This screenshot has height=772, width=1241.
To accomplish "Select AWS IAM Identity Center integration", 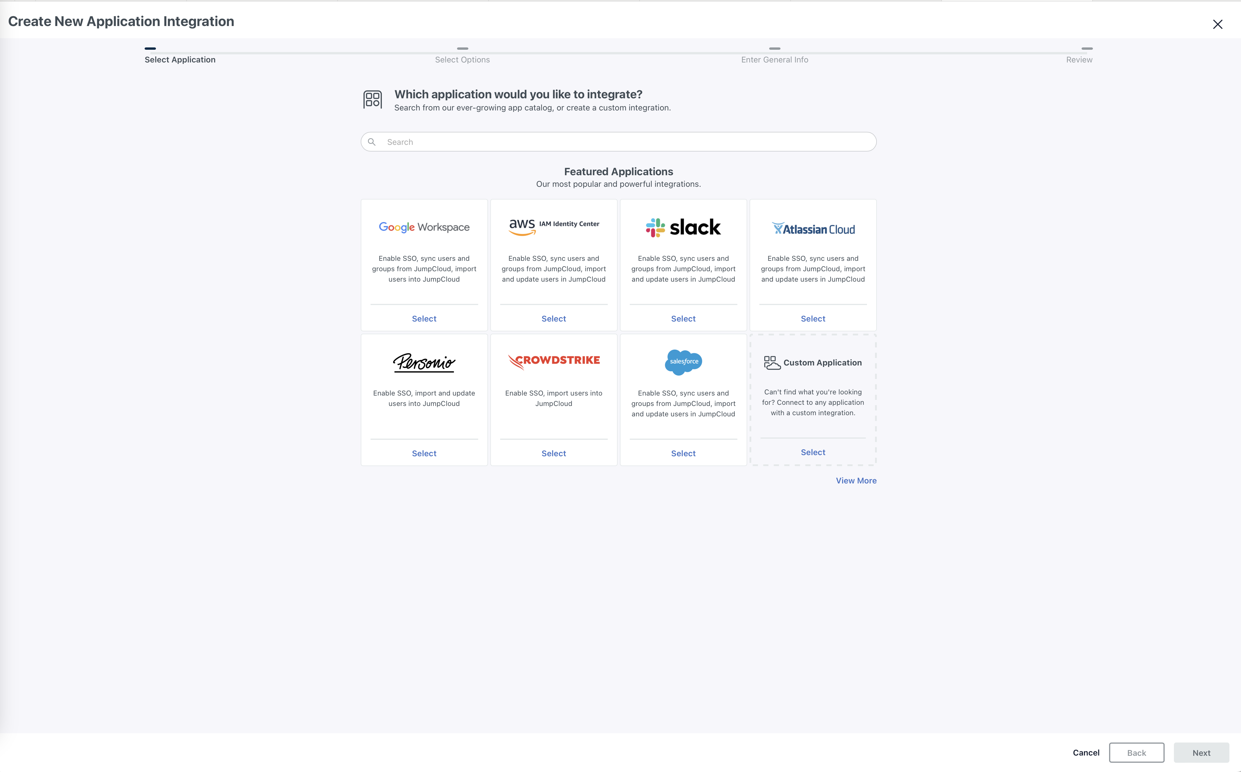I will point(554,319).
